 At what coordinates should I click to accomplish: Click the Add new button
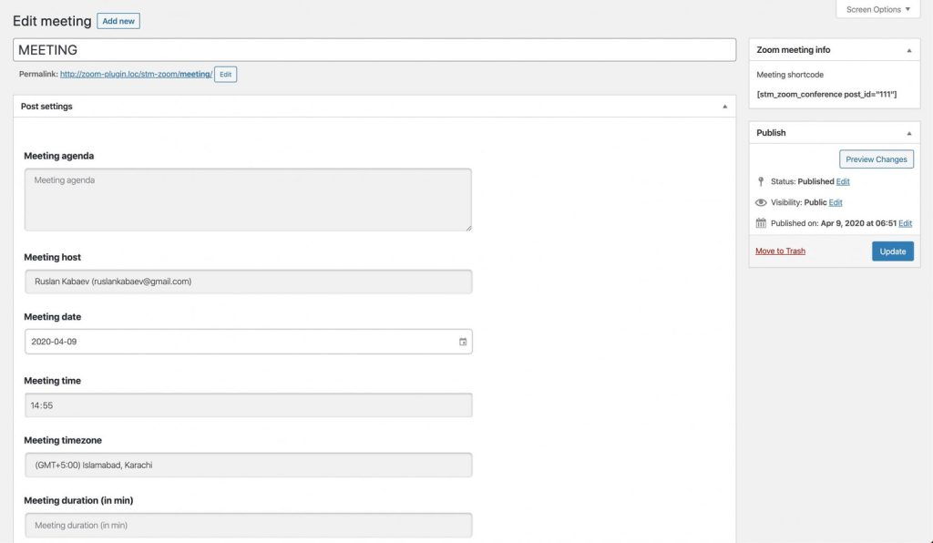(118, 21)
